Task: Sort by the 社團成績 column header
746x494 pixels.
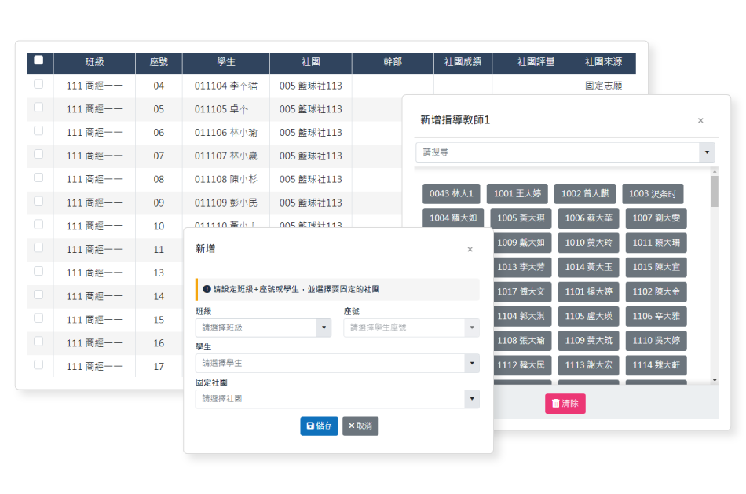Action: tap(463, 62)
